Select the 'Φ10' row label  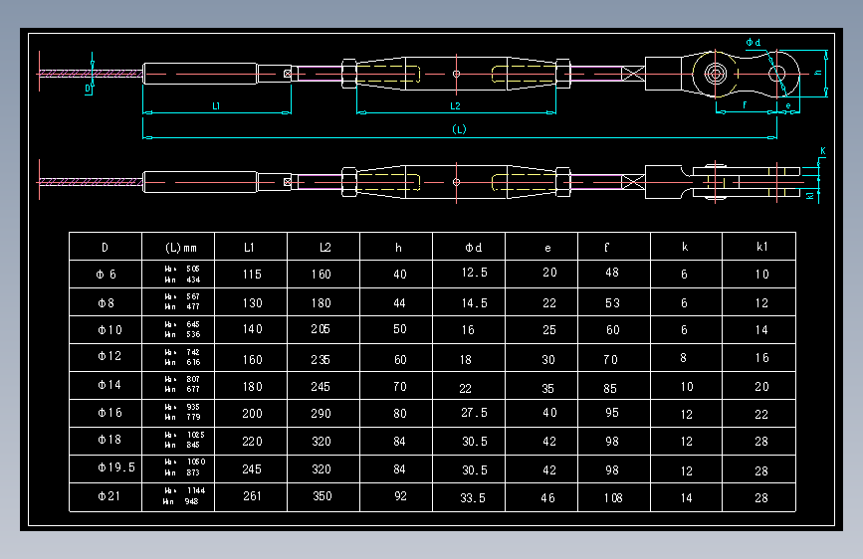coord(110,329)
